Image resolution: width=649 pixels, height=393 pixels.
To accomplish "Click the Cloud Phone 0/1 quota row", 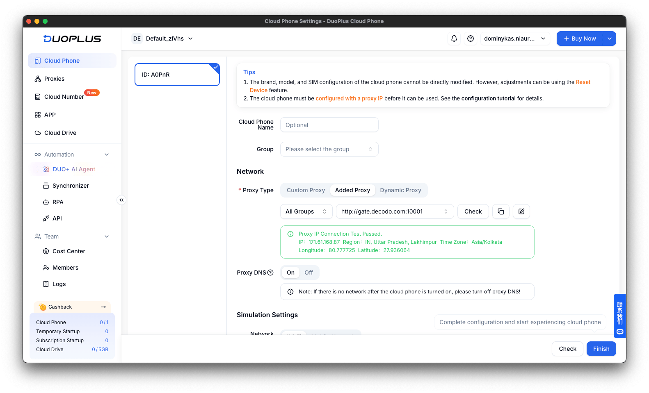I will click(x=72, y=323).
